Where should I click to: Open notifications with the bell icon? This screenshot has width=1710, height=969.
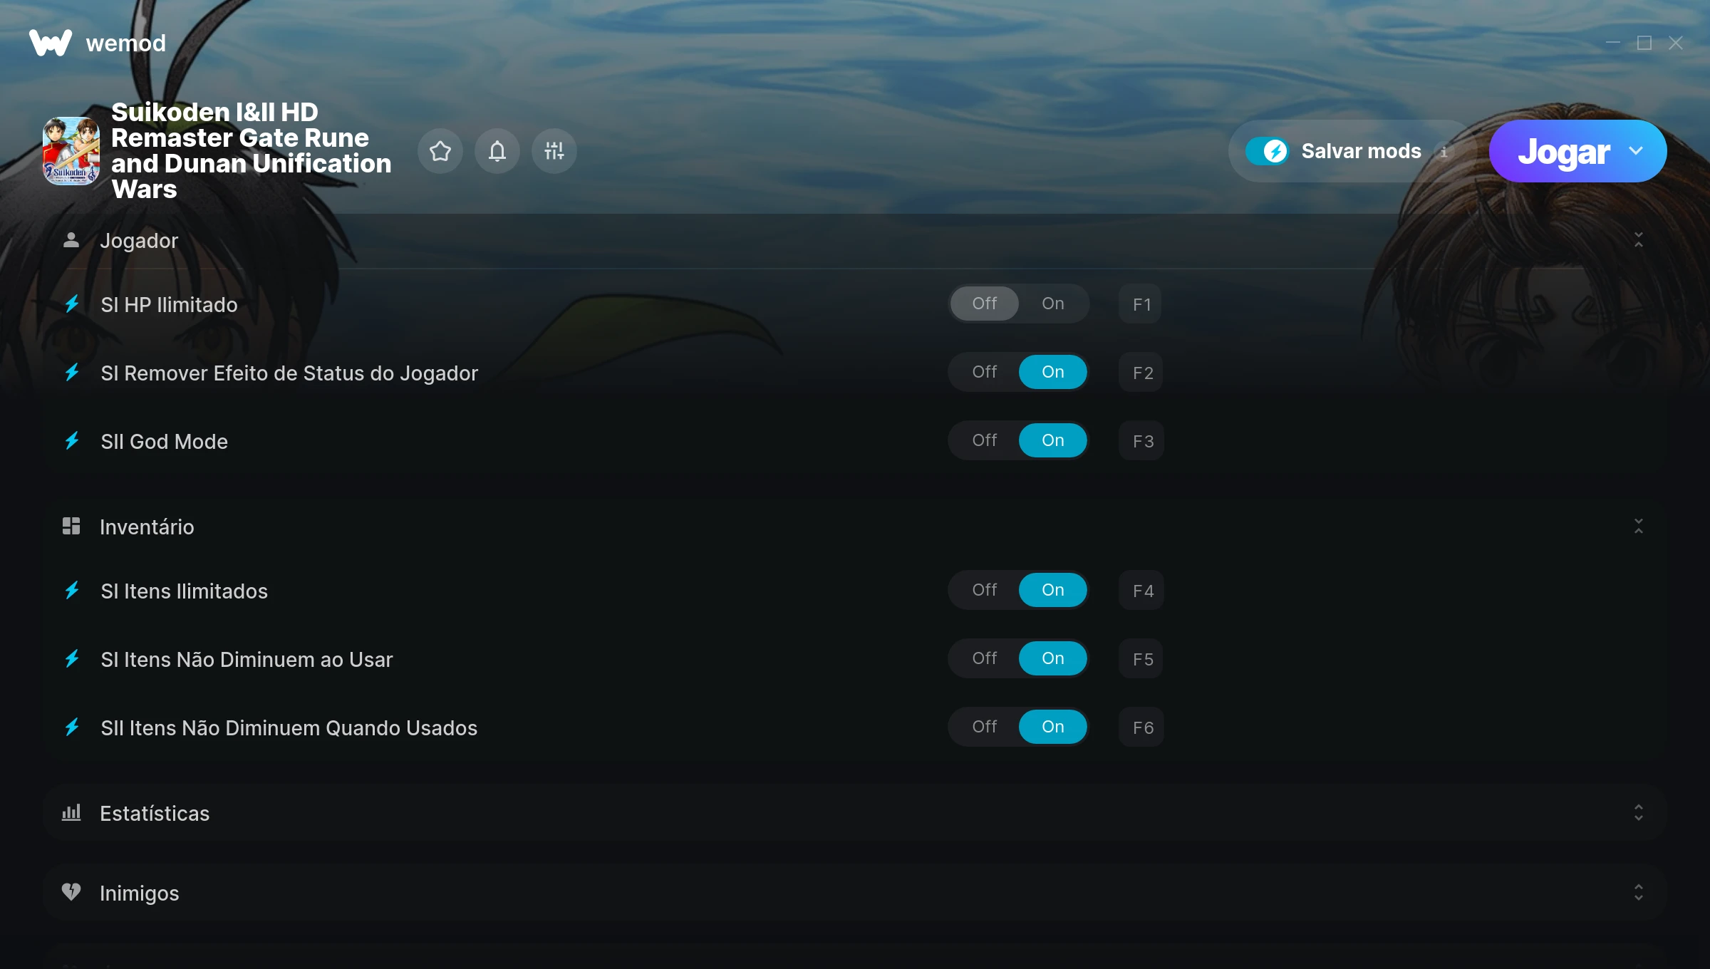pos(497,151)
